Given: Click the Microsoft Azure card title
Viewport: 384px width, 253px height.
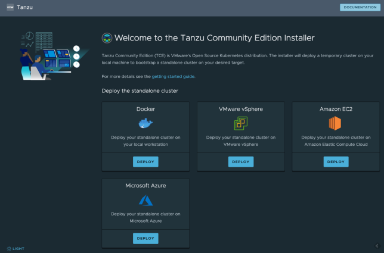Looking at the screenshot, I should point(145,186).
